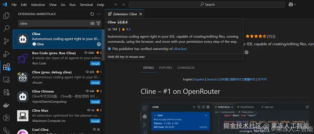Image resolution: width=314 pixels, height=134 pixels.
Task: Open the View menu
Action: click(53, 5)
